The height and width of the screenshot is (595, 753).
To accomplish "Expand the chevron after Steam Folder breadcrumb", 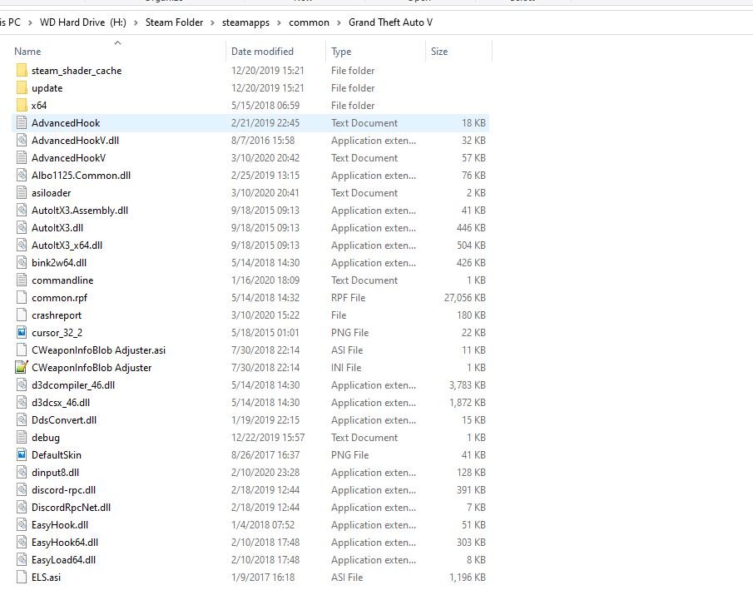I will point(213,22).
